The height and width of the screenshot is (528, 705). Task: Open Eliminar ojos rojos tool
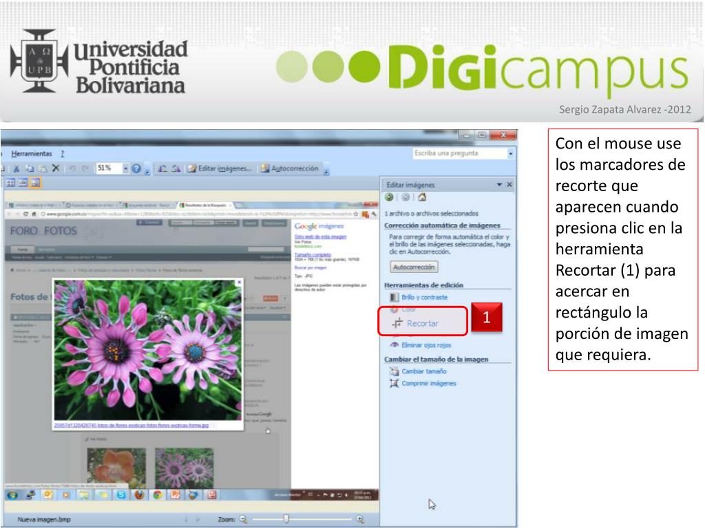coord(425,345)
